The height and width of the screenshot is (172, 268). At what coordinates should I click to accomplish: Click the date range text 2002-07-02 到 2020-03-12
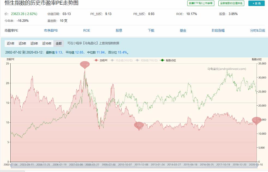point(24,52)
